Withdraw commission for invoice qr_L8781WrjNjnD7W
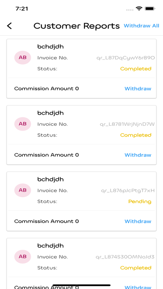 click(x=138, y=155)
